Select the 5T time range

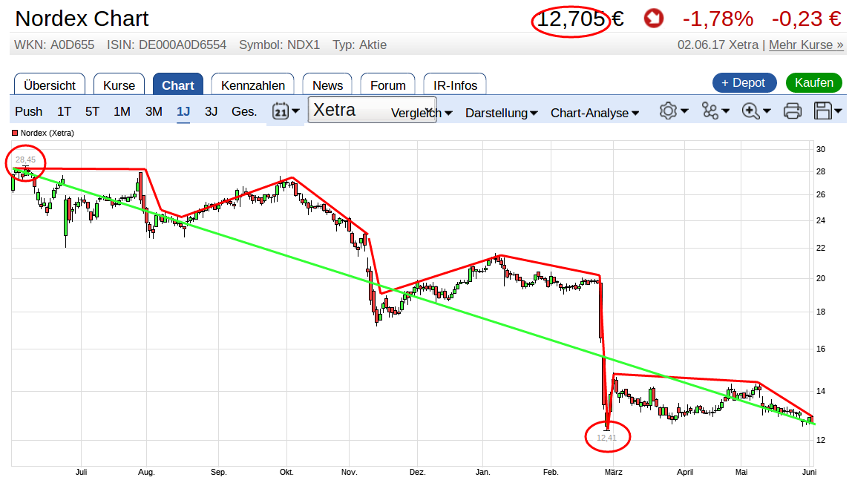coord(92,111)
